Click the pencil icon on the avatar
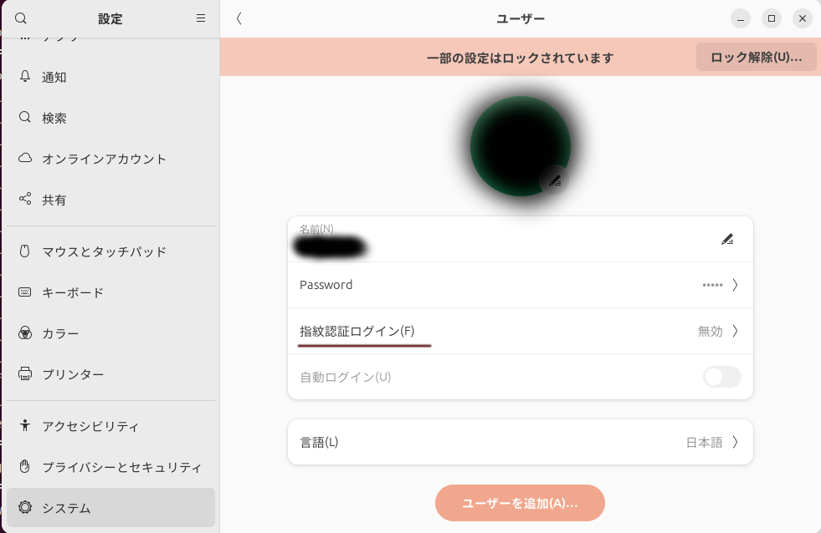This screenshot has width=821, height=533. (x=554, y=180)
